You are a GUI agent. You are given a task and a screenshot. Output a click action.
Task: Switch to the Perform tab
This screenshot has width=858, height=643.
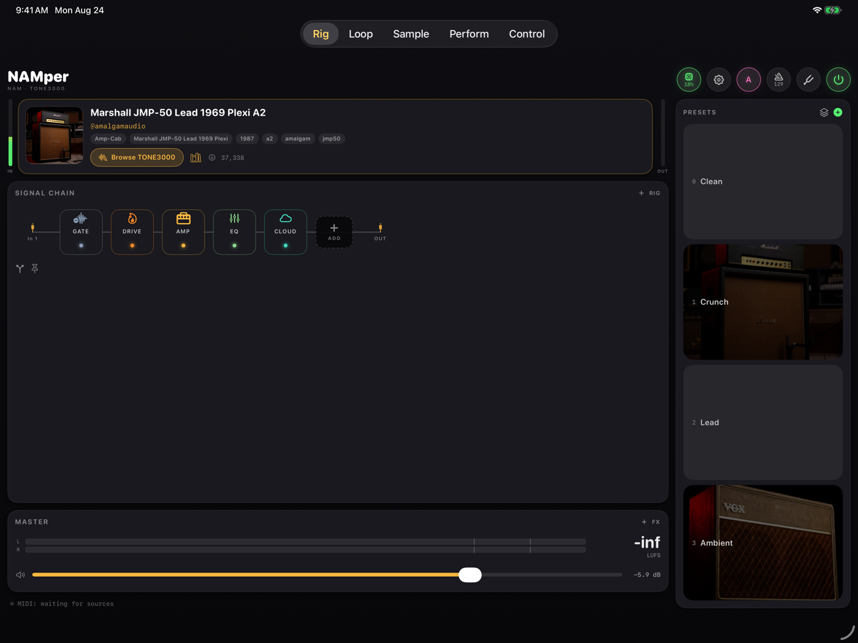[x=469, y=34]
